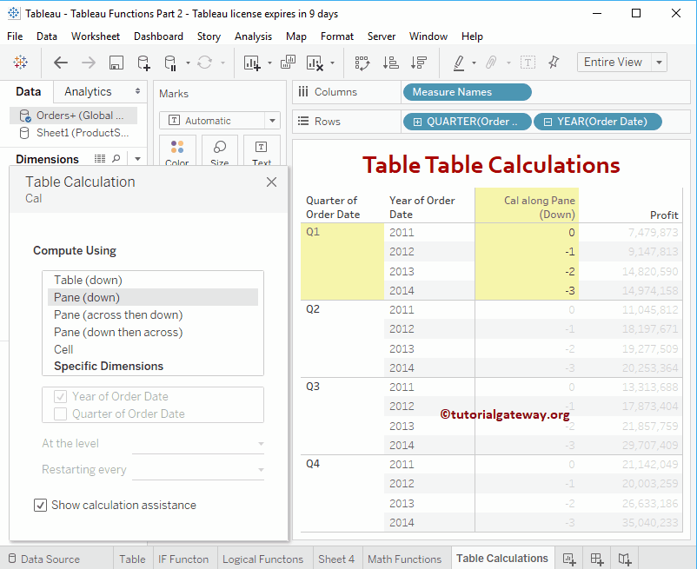697x569 pixels.
Task: Uncheck the Year of Order Date checkbox
Action: tap(60, 397)
